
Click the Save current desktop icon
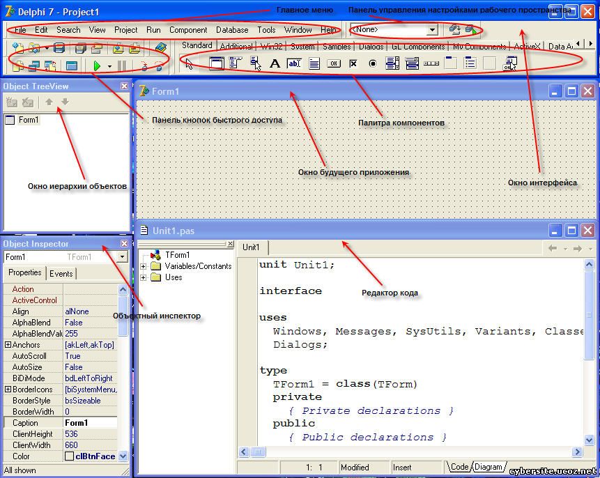pos(454,29)
